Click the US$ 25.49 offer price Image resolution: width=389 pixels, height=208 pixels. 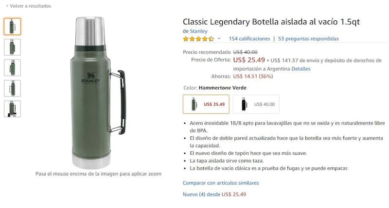coord(249,60)
